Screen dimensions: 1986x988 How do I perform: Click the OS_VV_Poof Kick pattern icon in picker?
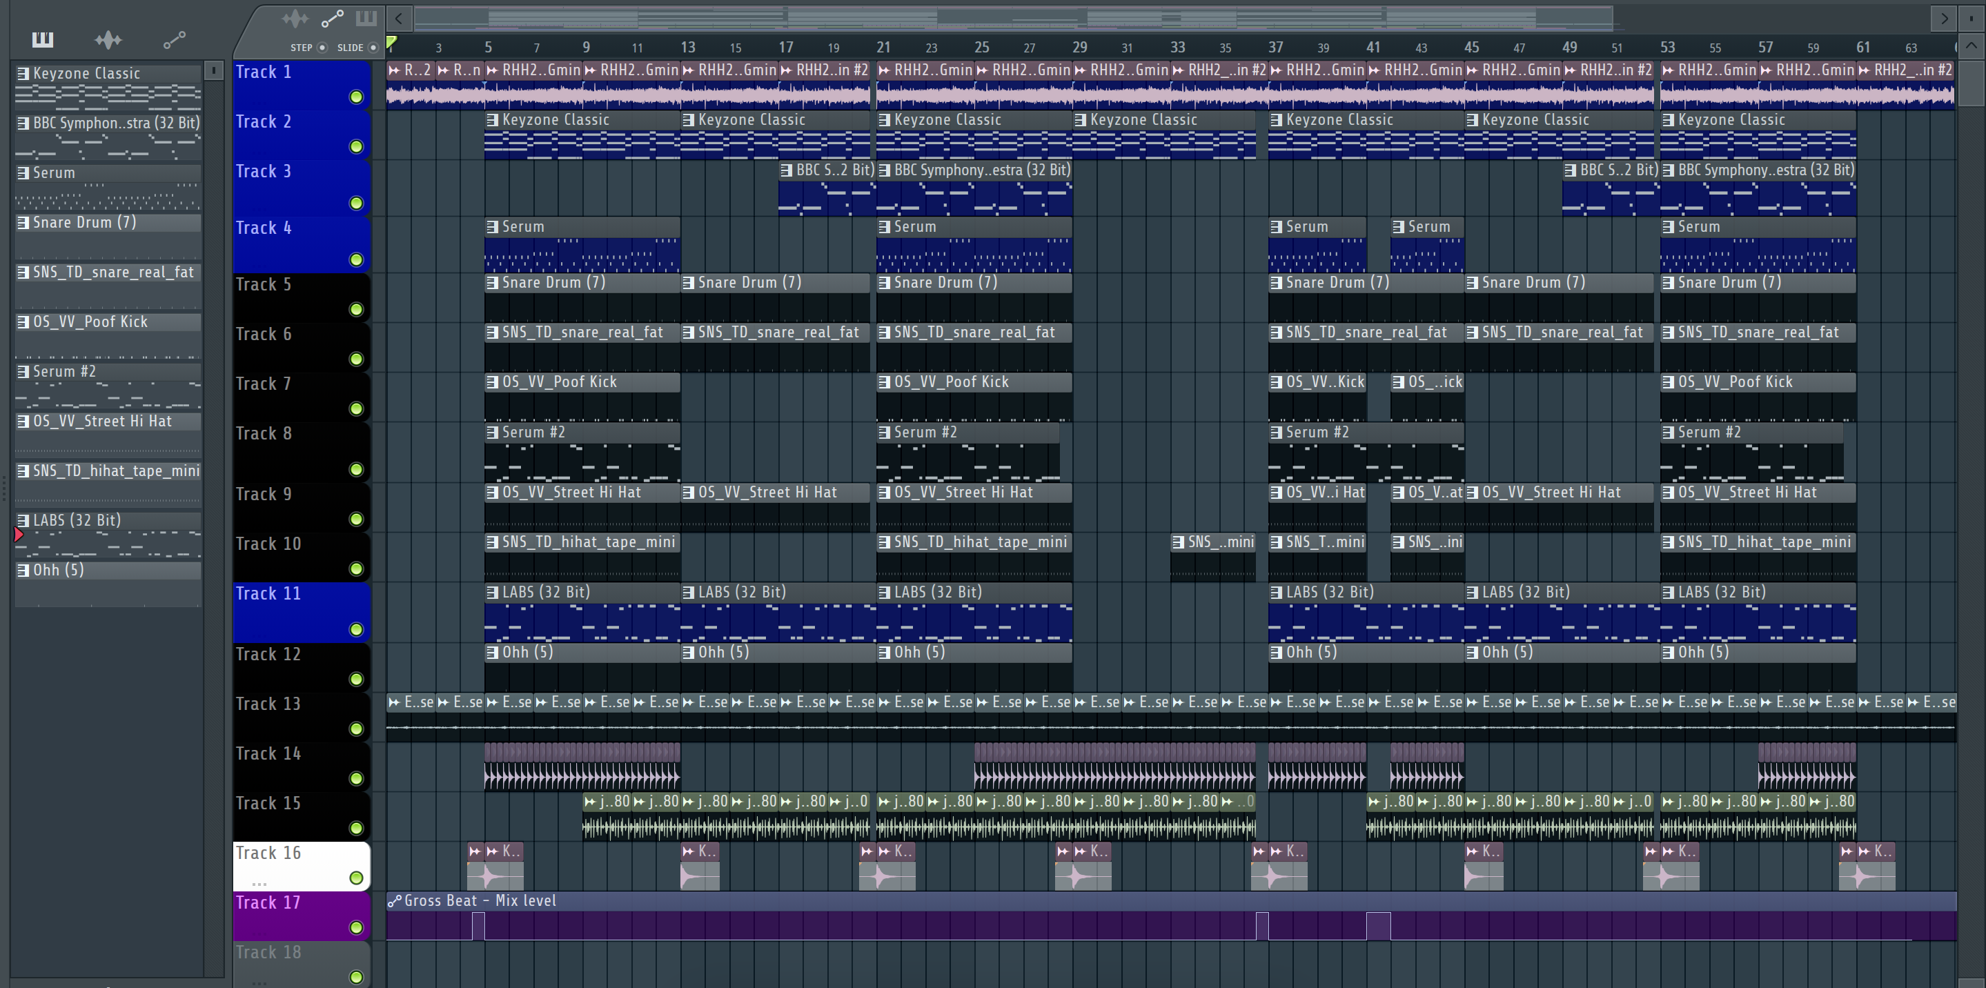(x=23, y=322)
